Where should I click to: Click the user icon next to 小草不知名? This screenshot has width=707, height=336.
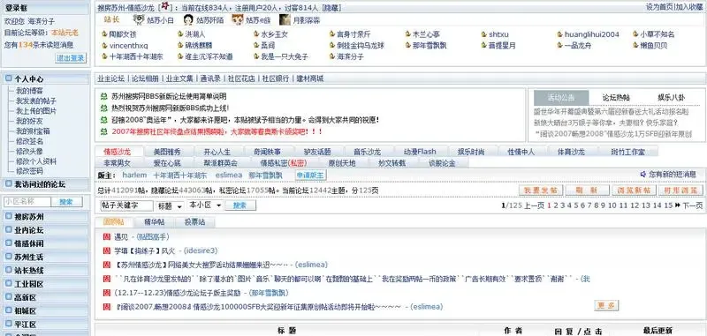click(635, 34)
